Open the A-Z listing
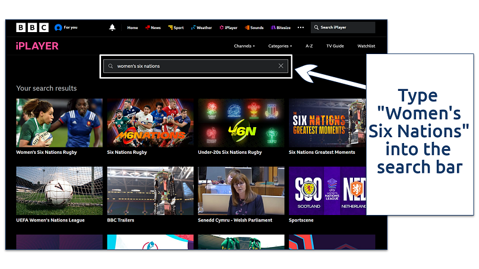 [x=309, y=46]
